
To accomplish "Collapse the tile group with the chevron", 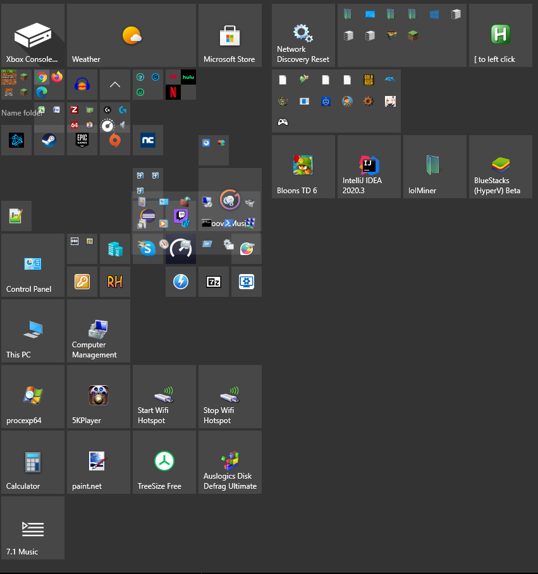I will point(115,85).
